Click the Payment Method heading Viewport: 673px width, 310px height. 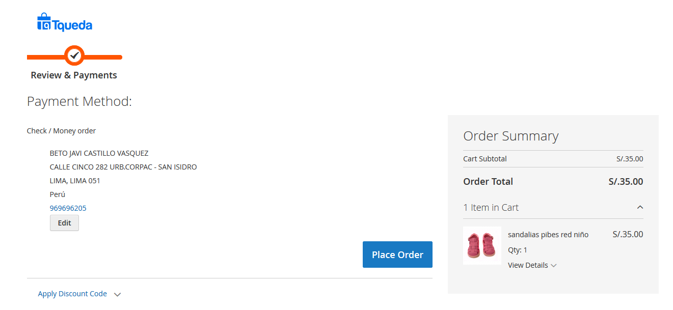(79, 101)
